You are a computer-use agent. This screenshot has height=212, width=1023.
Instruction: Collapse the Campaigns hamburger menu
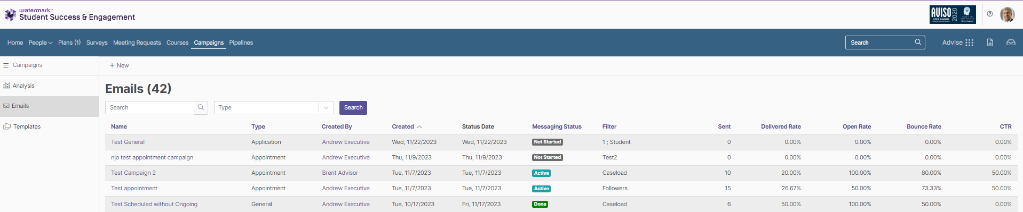[x=6, y=65]
